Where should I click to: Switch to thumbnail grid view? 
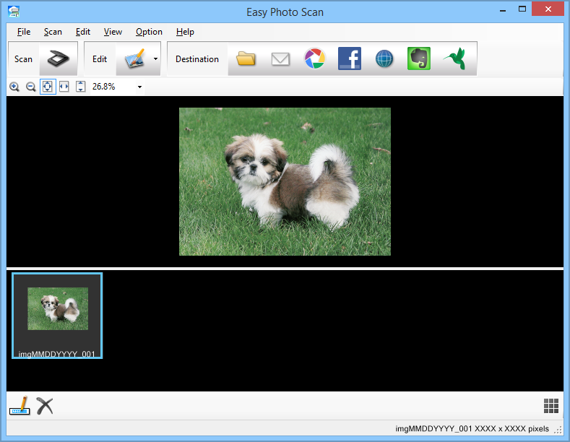tap(551, 406)
